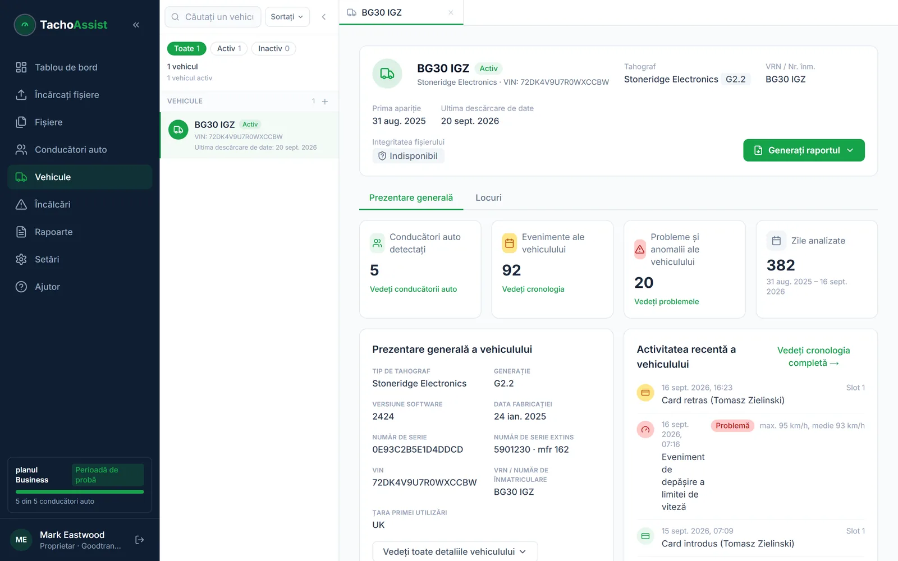Click the Vehicule truck icon in sidebar
The width and height of the screenshot is (898, 561).
[x=21, y=177]
